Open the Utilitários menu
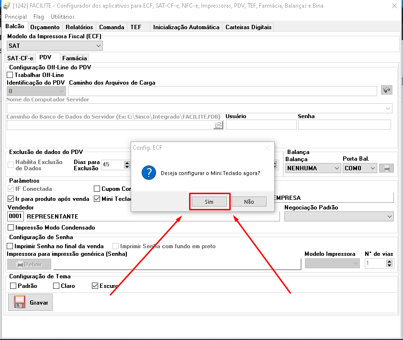Image resolution: width=403 pixels, height=340 pixels. (x=62, y=17)
